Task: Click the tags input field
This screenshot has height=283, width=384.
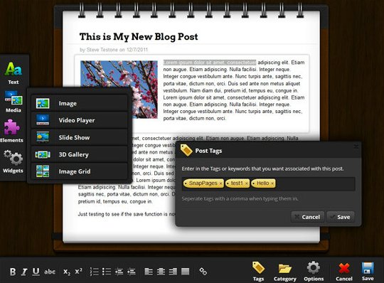Action: coord(268,184)
